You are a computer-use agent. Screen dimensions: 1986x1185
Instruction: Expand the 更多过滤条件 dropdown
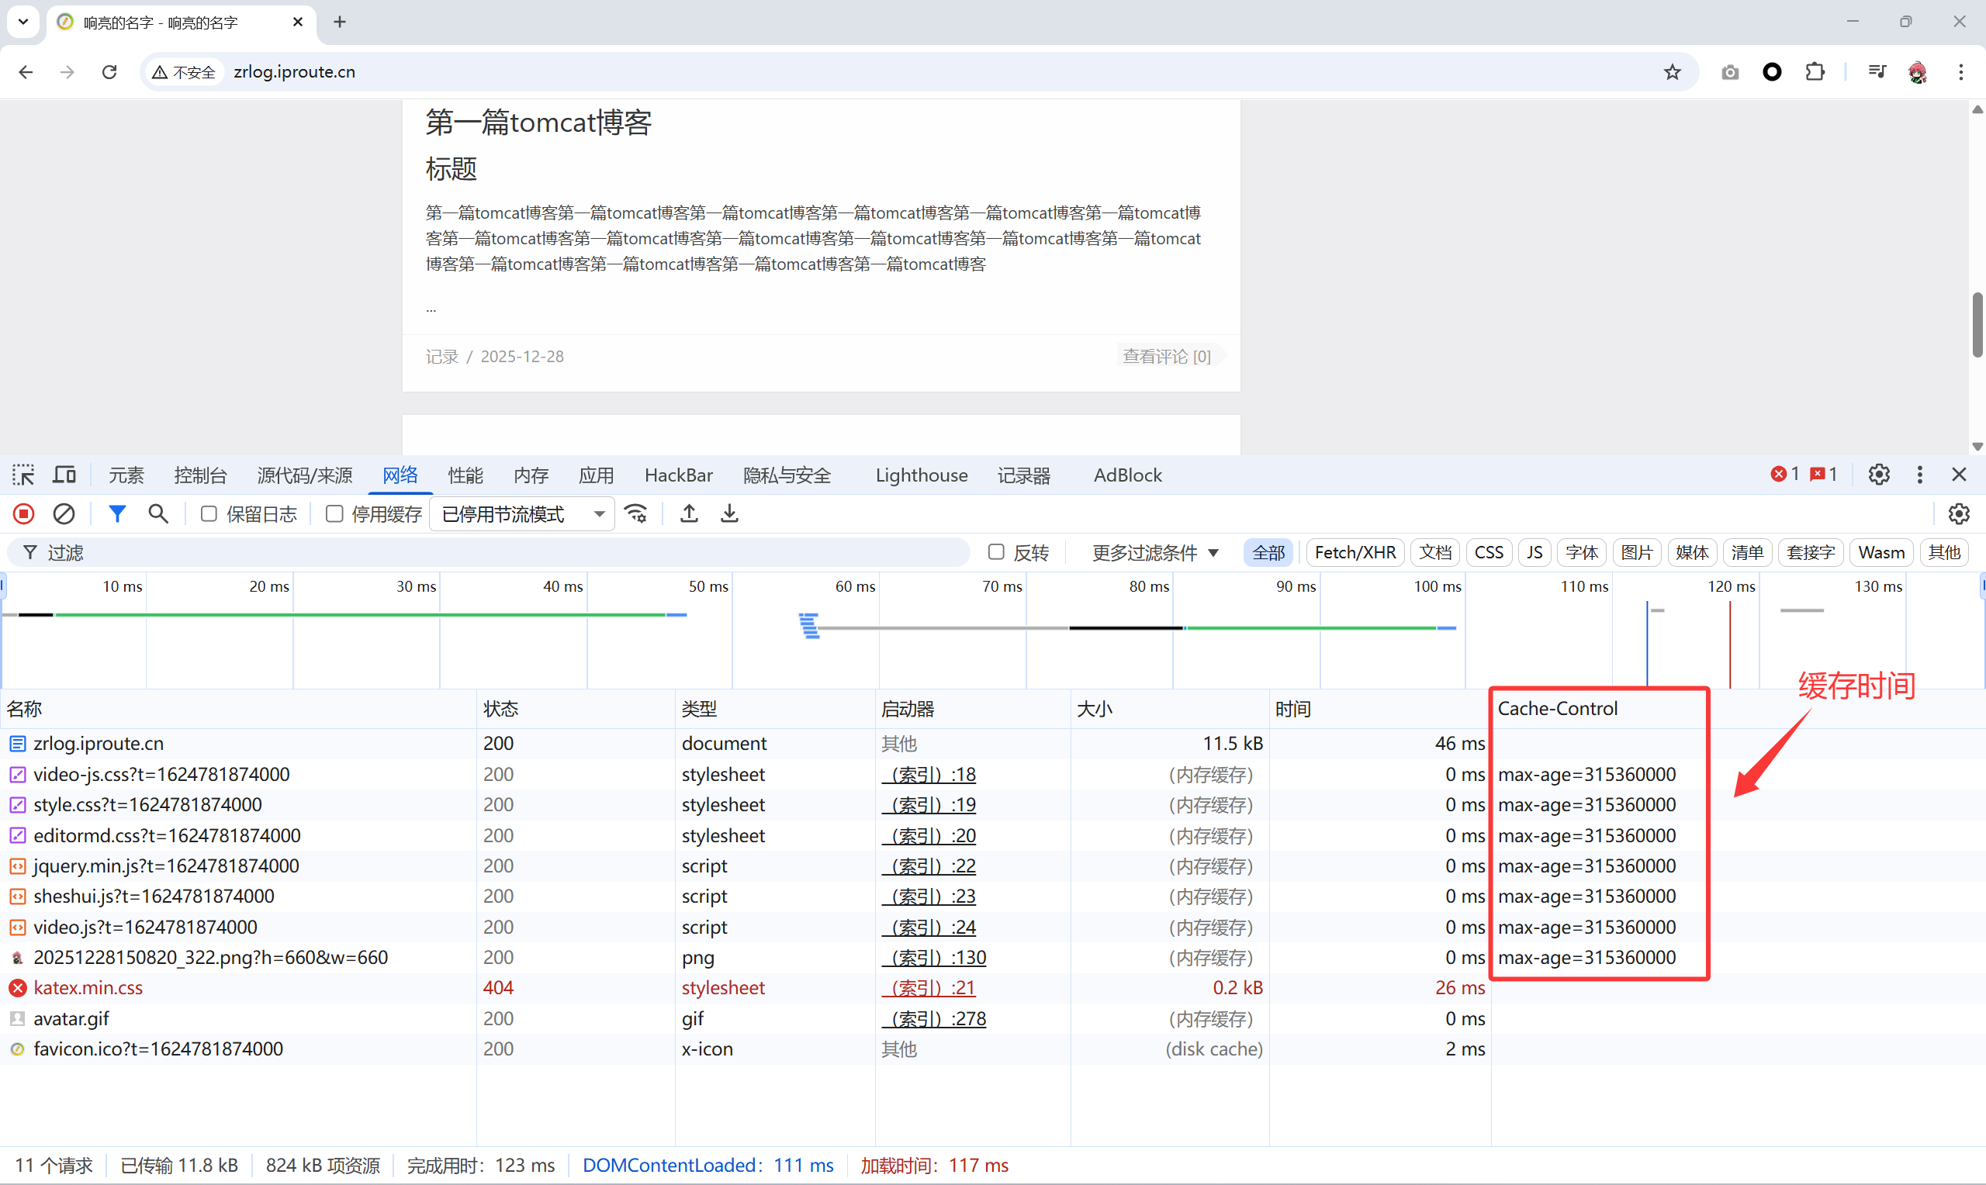click(x=1154, y=553)
